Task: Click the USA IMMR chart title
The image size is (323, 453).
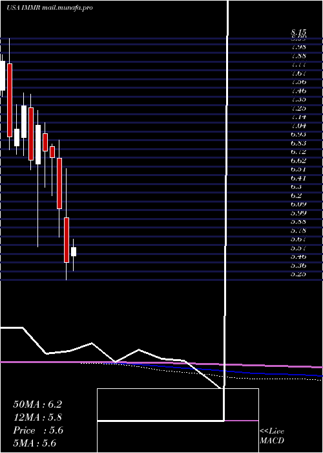Action: pyautogui.click(x=50, y=8)
